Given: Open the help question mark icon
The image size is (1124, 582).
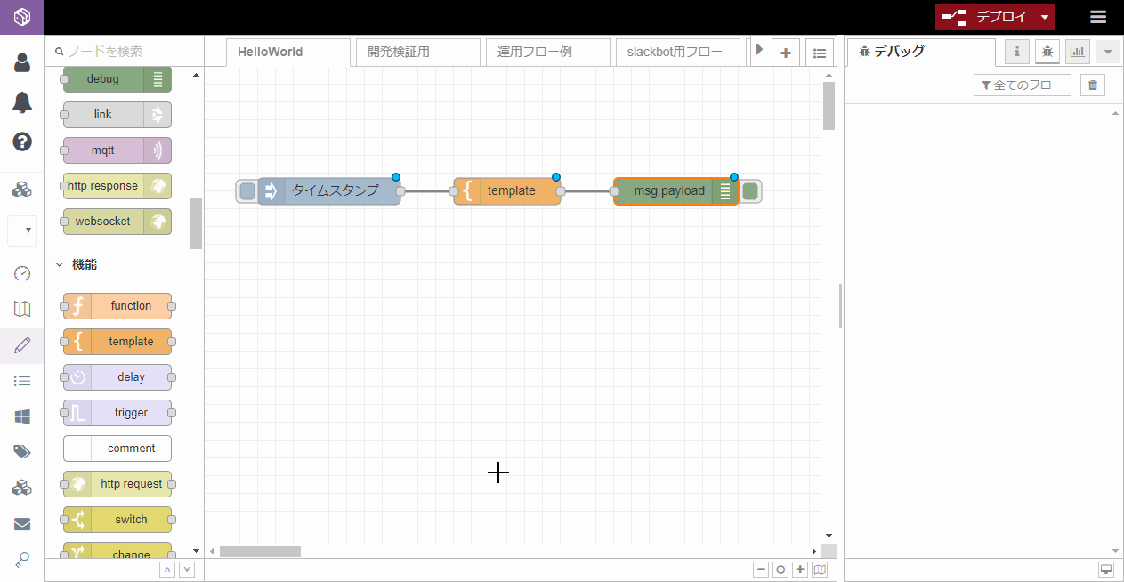Looking at the screenshot, I should pos(22,141).
